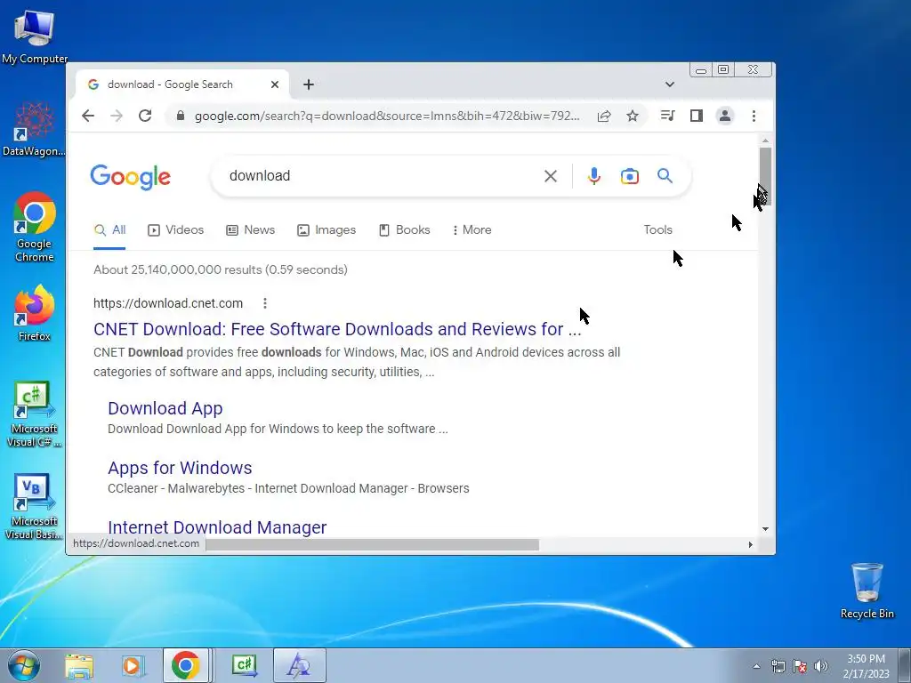Start voice search with microphone icon
Screen dimensions: 911x683
(x=593, y=176)
